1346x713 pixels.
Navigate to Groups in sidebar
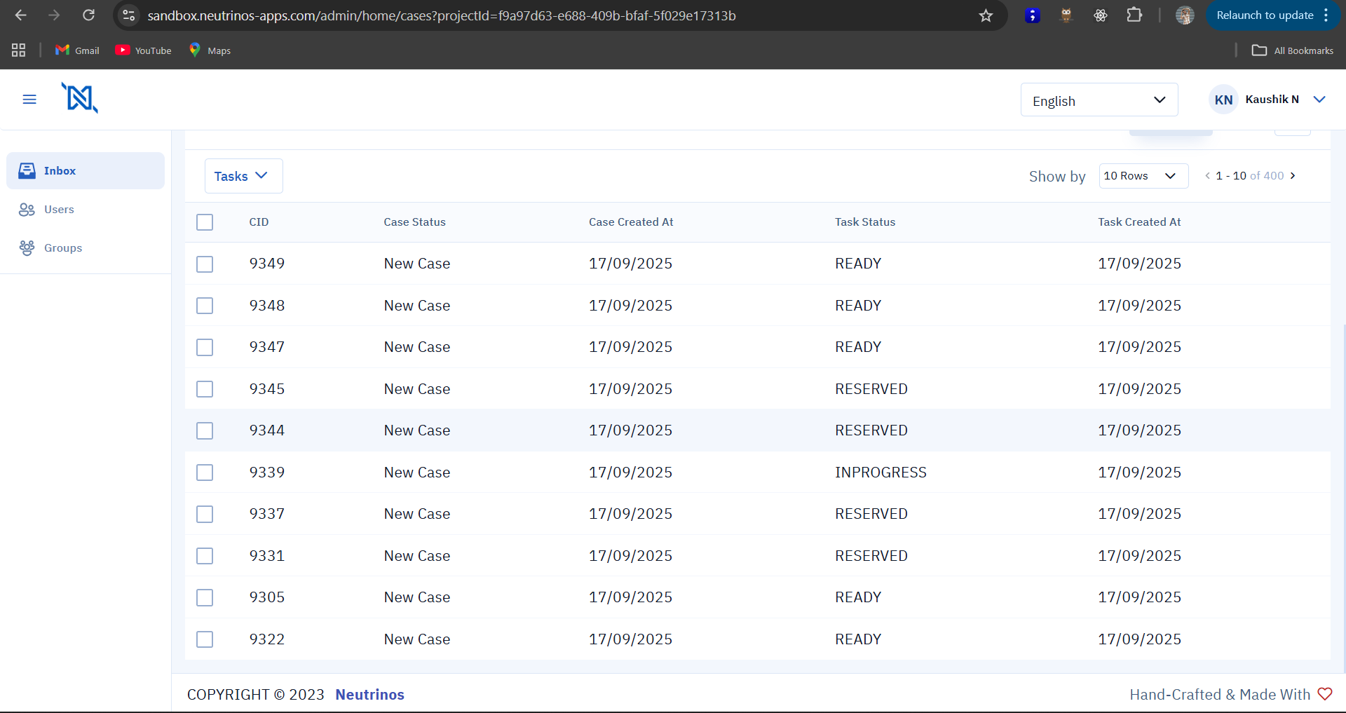coord(62,248)
